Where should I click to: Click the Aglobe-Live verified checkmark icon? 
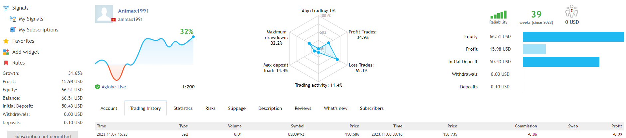pyautogui.click(x=98, y=87)
